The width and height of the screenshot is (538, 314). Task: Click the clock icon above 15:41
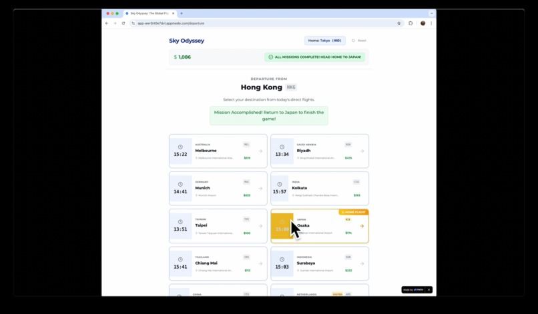pos(180,259)
